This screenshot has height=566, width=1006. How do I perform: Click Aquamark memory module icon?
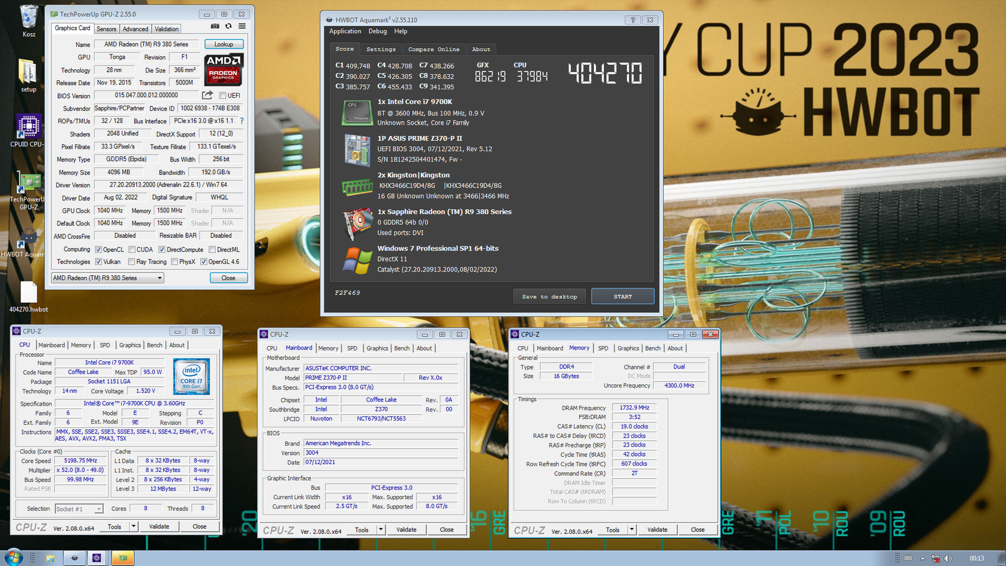pyautogui.click(x=357, y=187)
